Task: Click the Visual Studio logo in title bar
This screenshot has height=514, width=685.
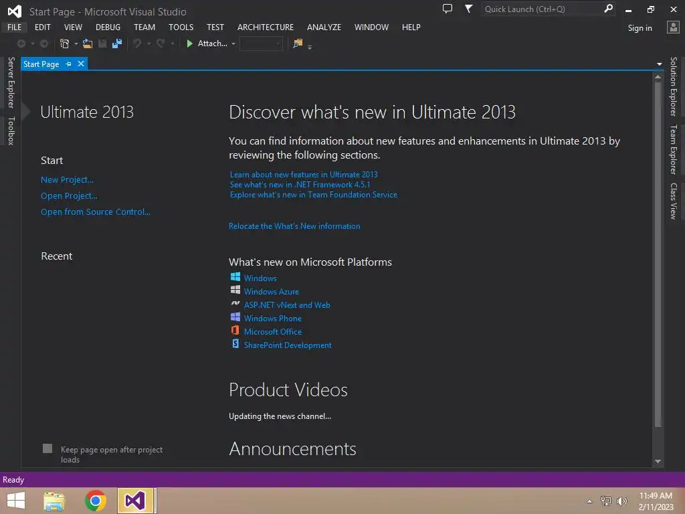Action: tap(15, 11)
